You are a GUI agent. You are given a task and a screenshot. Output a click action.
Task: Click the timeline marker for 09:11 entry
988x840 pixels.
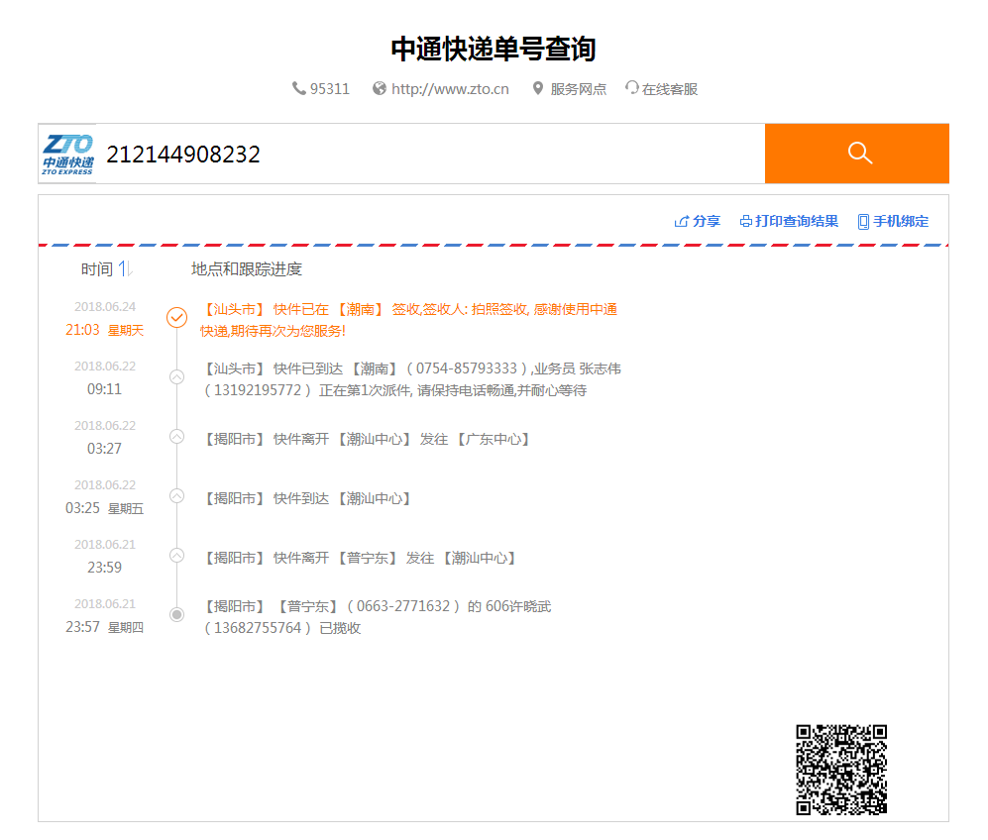point(177,377)
